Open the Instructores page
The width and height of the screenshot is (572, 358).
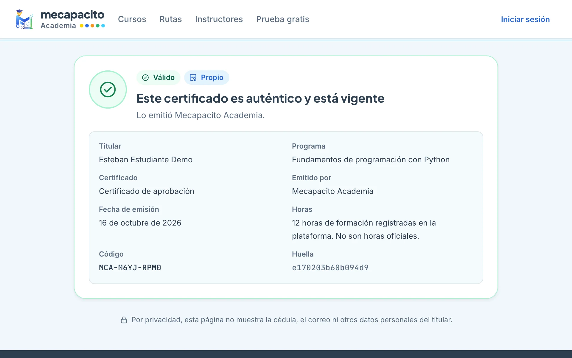219,19
